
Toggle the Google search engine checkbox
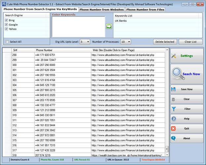[x=7, y=25]
